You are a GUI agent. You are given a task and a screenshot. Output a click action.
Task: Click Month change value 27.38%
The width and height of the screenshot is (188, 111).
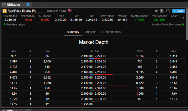tap(139, 20)
